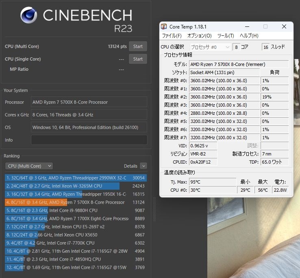The image size is (300, 278).
Task: Click the Cinebench R23 sphere logo
Action: [29, 15]
